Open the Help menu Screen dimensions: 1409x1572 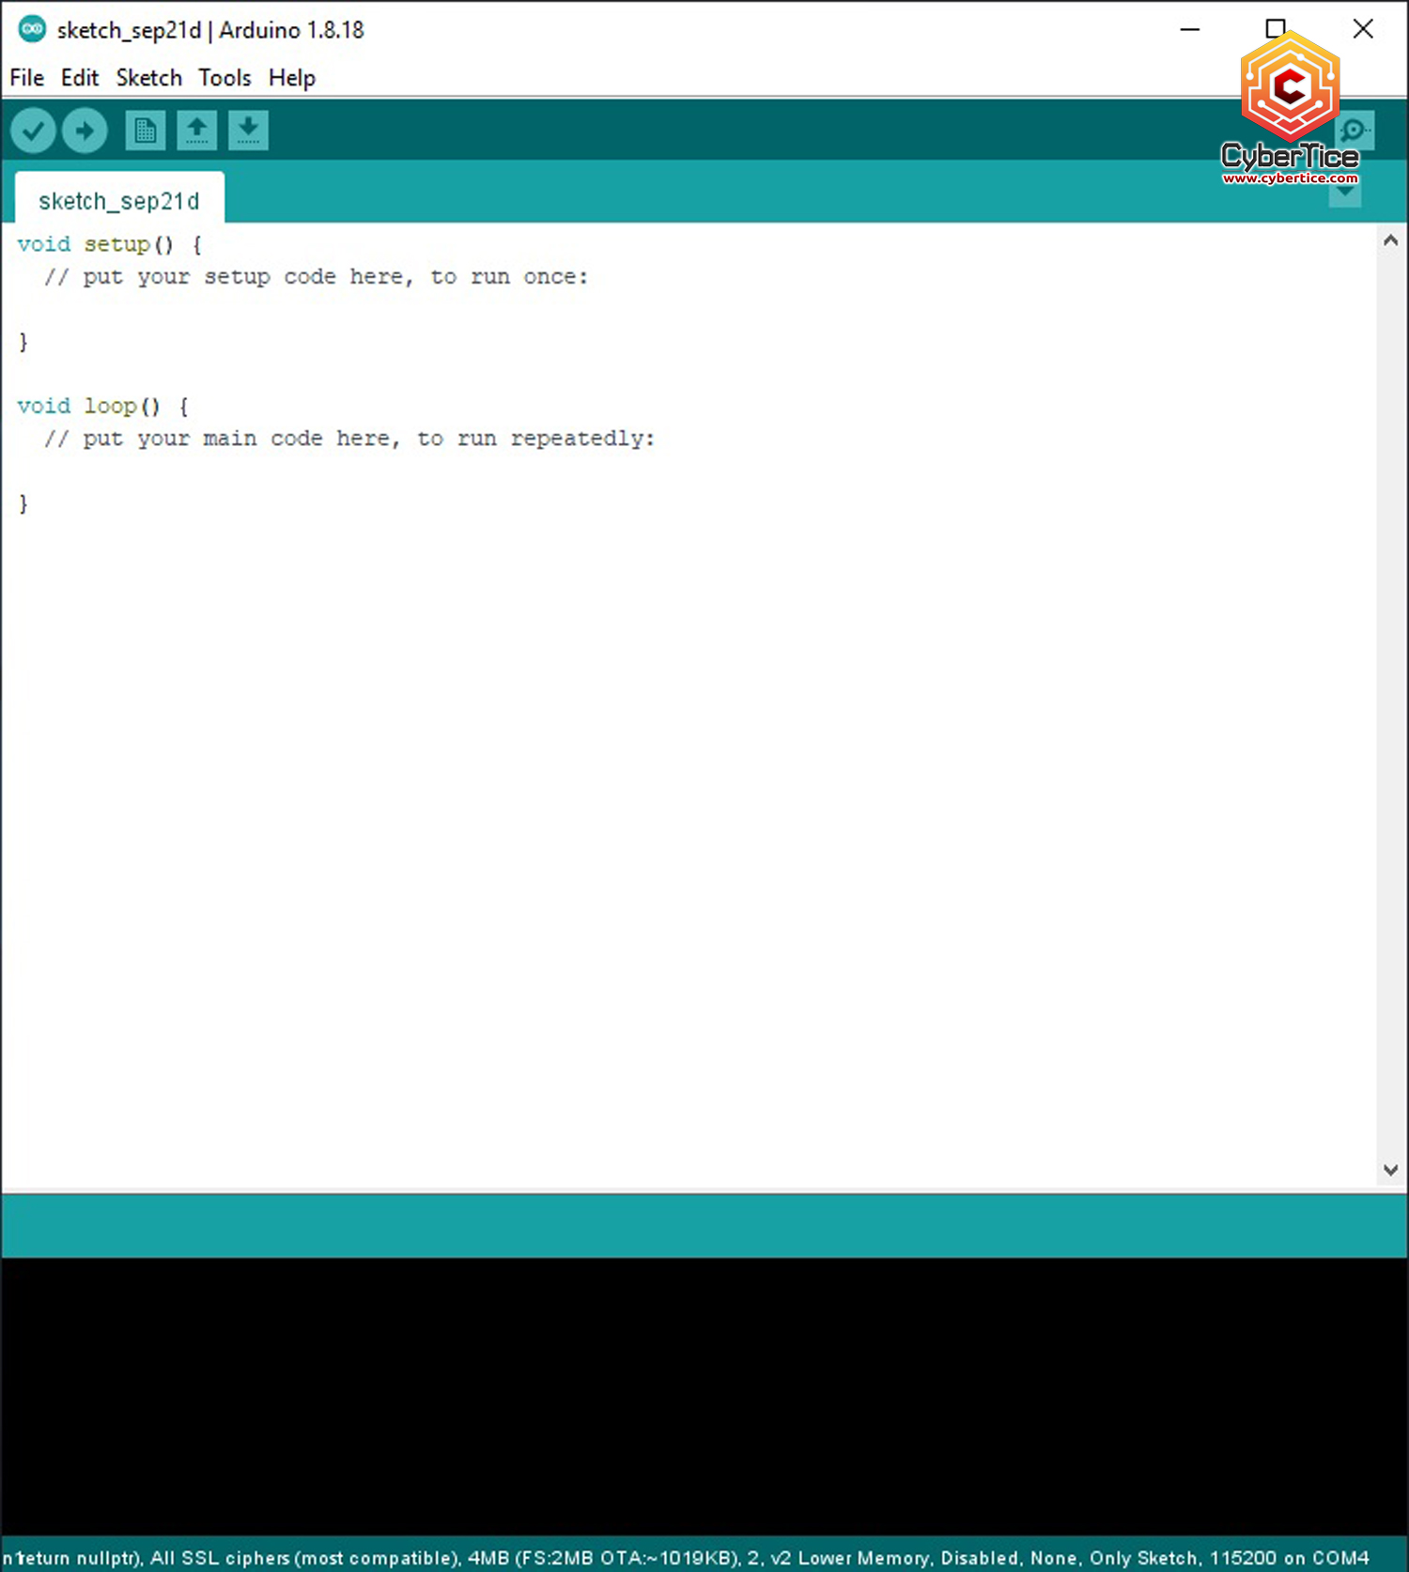pyautogui.click(x=291, y=78)
